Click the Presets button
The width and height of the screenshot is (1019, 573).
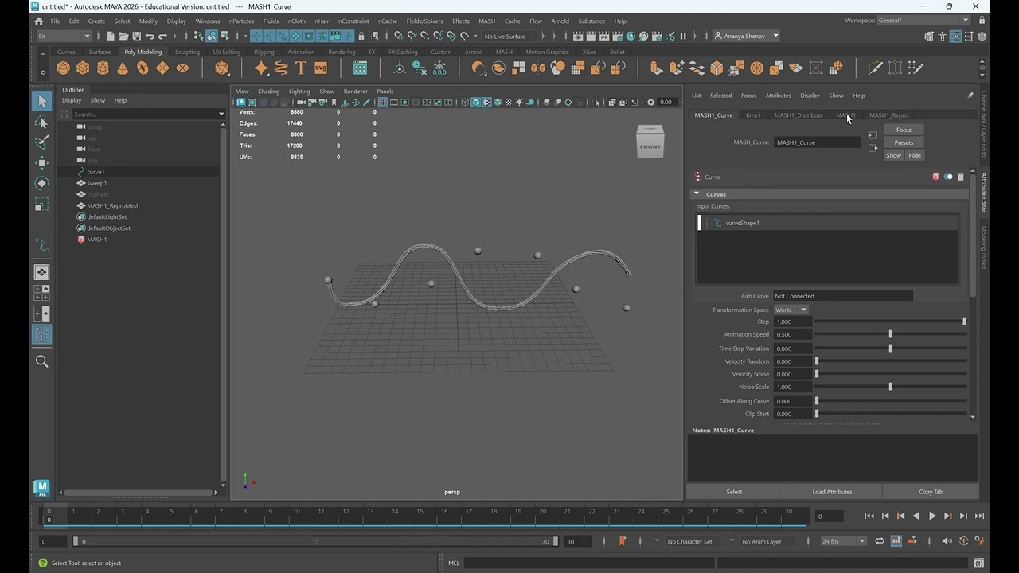tap(904, 142)
